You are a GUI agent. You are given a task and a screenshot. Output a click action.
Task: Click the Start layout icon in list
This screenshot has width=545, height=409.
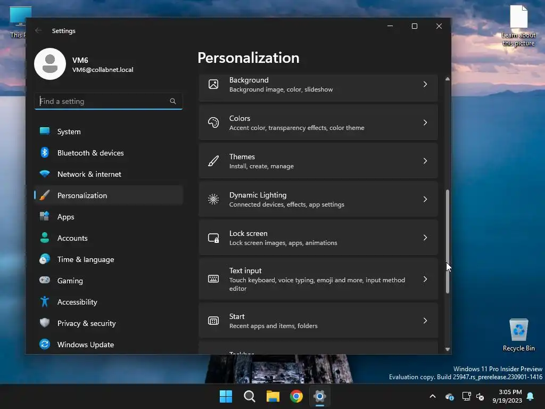pyautogui.click(x=213, y=321)
